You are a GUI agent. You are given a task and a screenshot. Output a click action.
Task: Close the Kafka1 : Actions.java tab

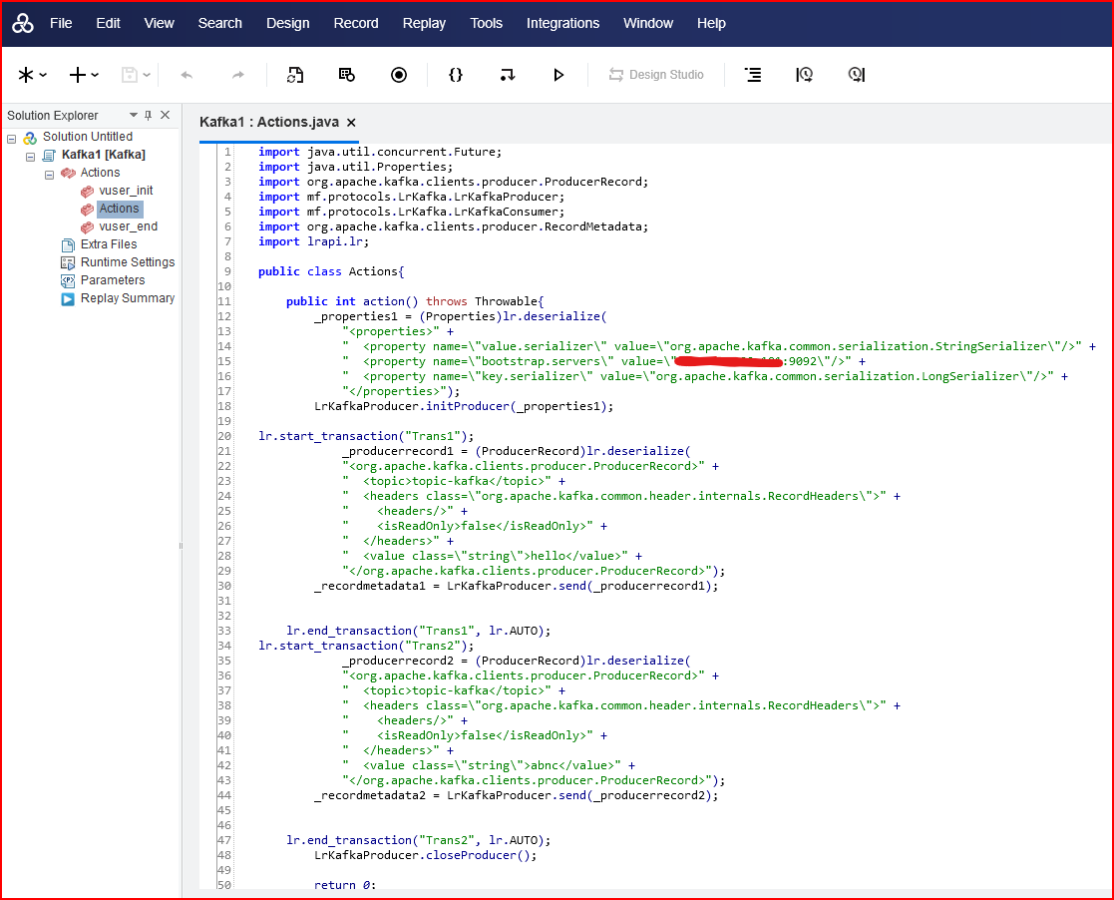click(351, 123)
